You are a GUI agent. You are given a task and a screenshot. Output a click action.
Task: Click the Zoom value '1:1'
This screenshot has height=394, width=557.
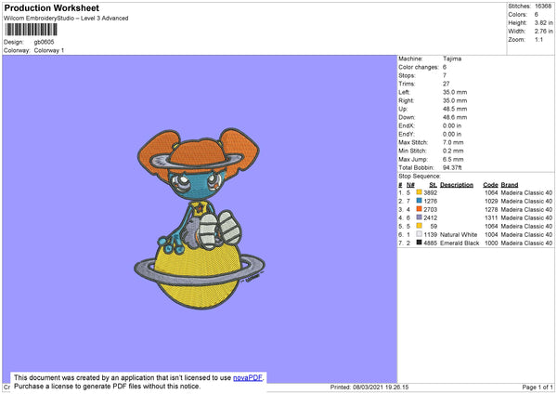tap(538, 39)
